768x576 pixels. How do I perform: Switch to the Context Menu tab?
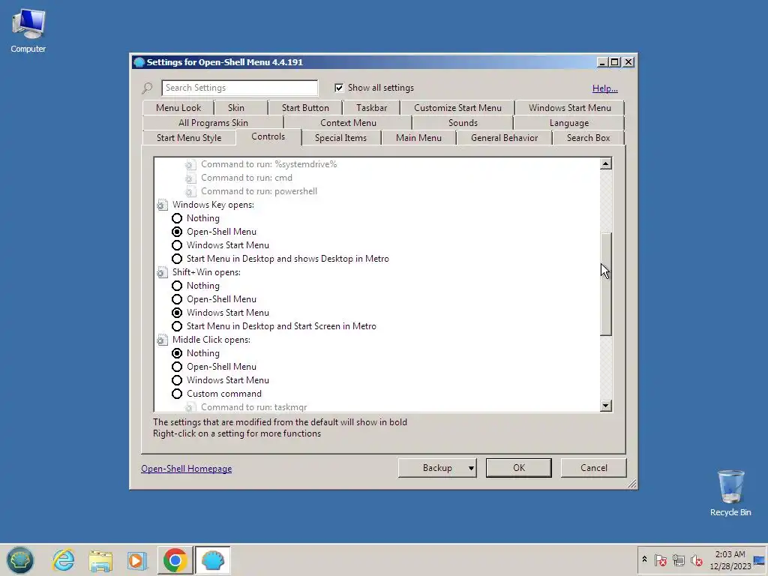coord(348,123)
